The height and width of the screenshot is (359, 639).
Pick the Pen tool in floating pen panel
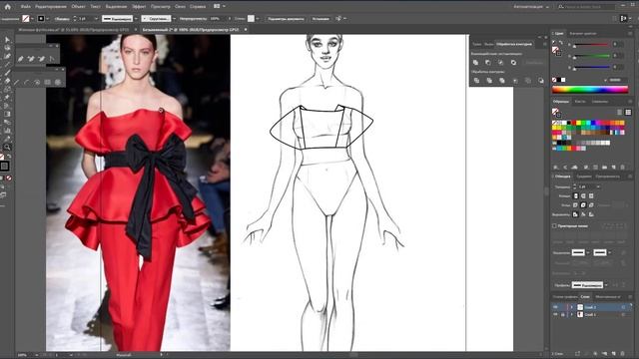coord(20,59)
